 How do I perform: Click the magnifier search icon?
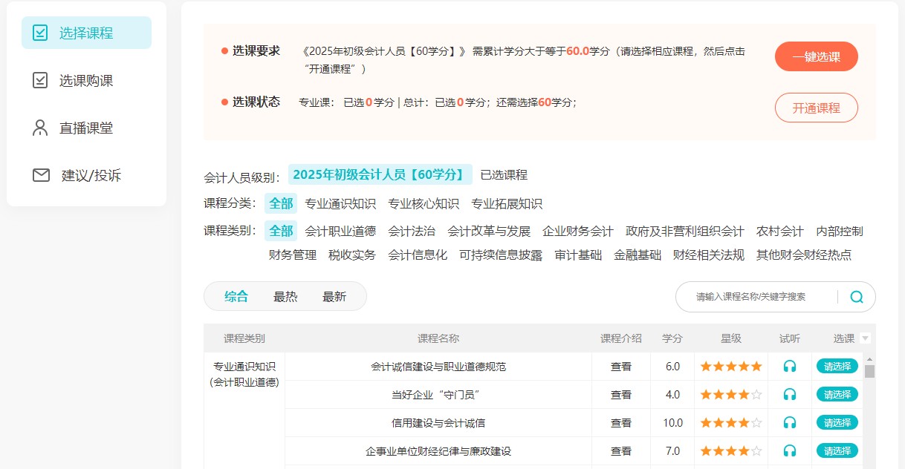pyautogui.click(x=856, y=296)
